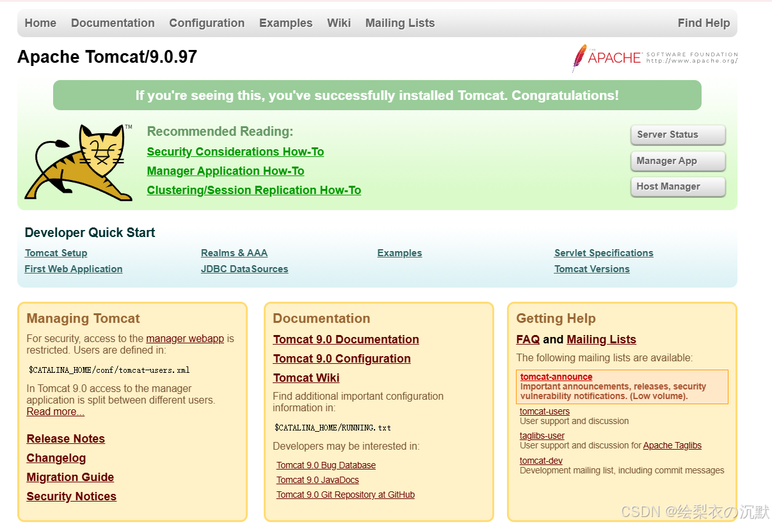Viewport: 772px width, 524px height.
Task: Open the Realms & AAA link
Action: [234, 253]
